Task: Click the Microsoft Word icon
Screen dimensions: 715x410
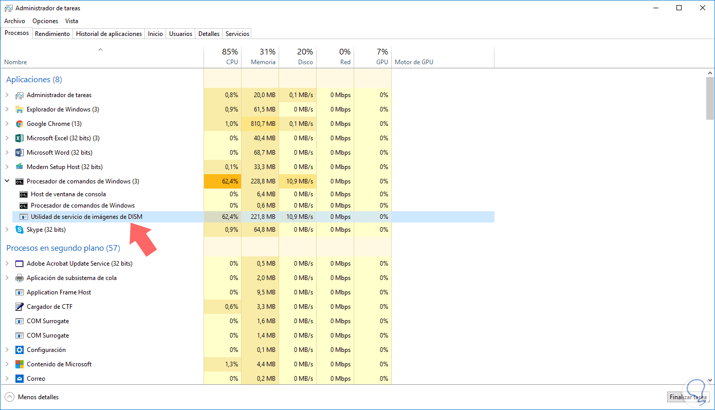Action: pos(20,153)
